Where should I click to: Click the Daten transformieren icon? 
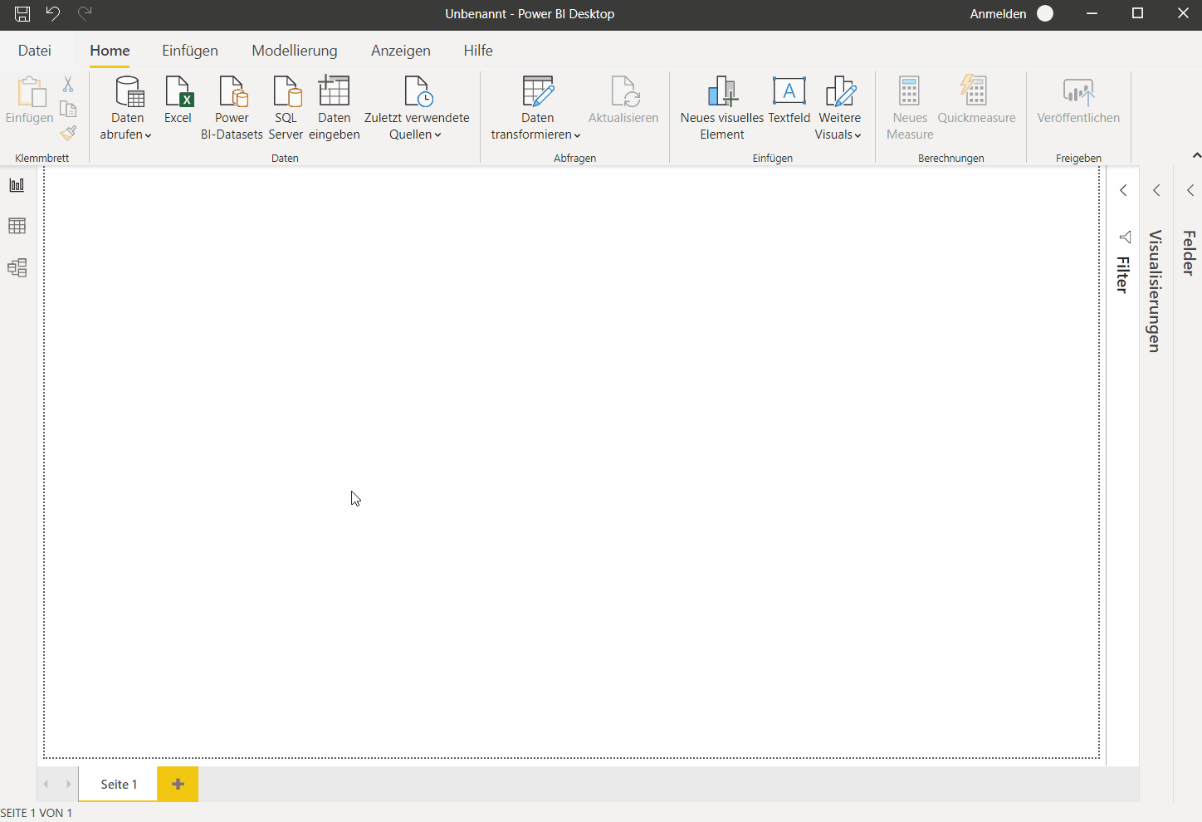[x=537, y=91]
